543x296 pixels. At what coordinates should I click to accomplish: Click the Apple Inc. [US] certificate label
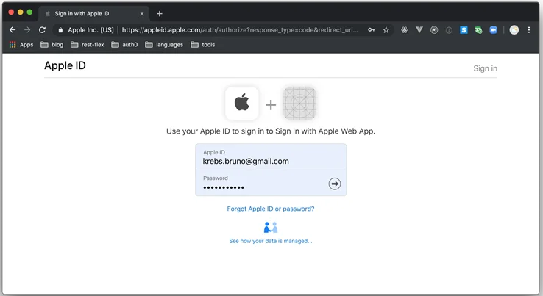tap(90, 30)
